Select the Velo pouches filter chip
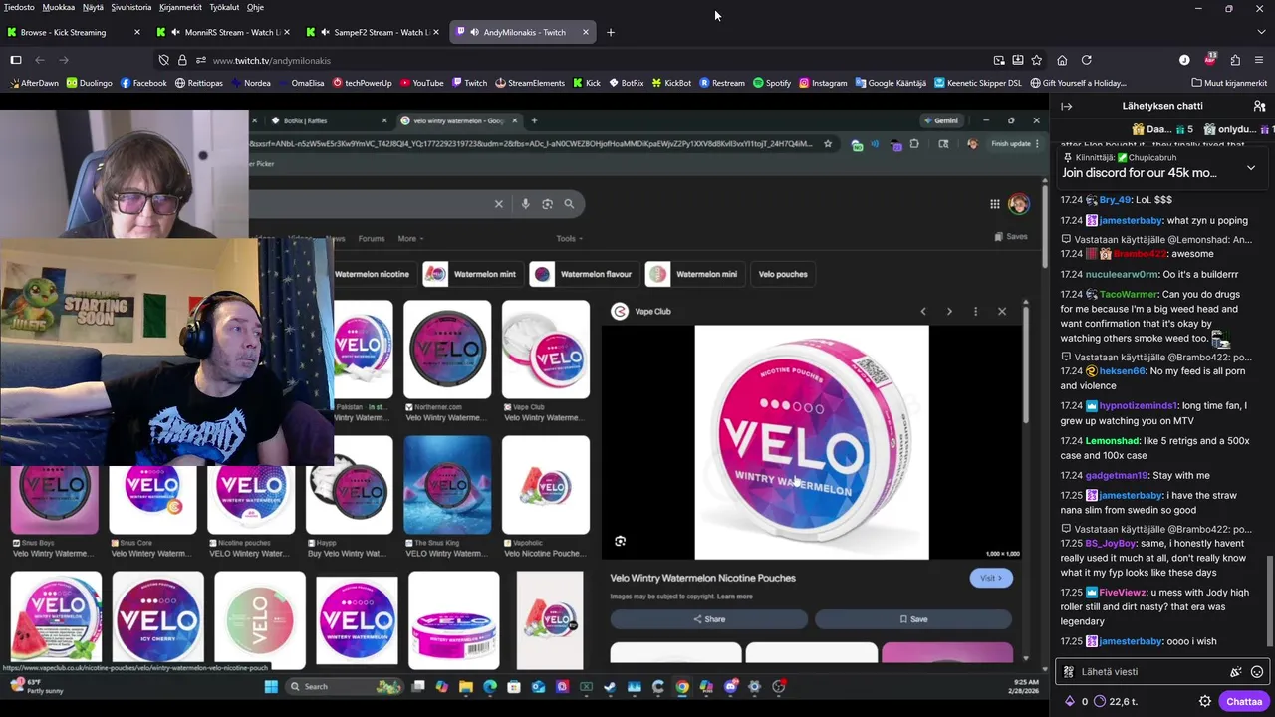The image size is (1275, 717). tap(783, 274)
